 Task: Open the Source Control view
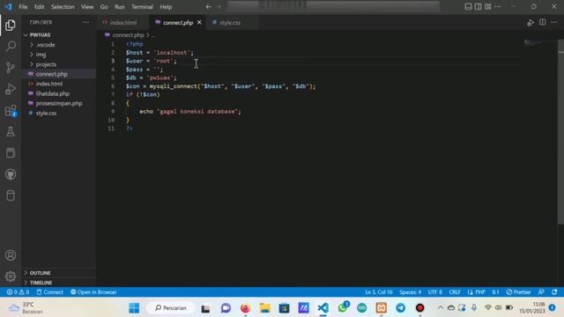click(11, 68)
